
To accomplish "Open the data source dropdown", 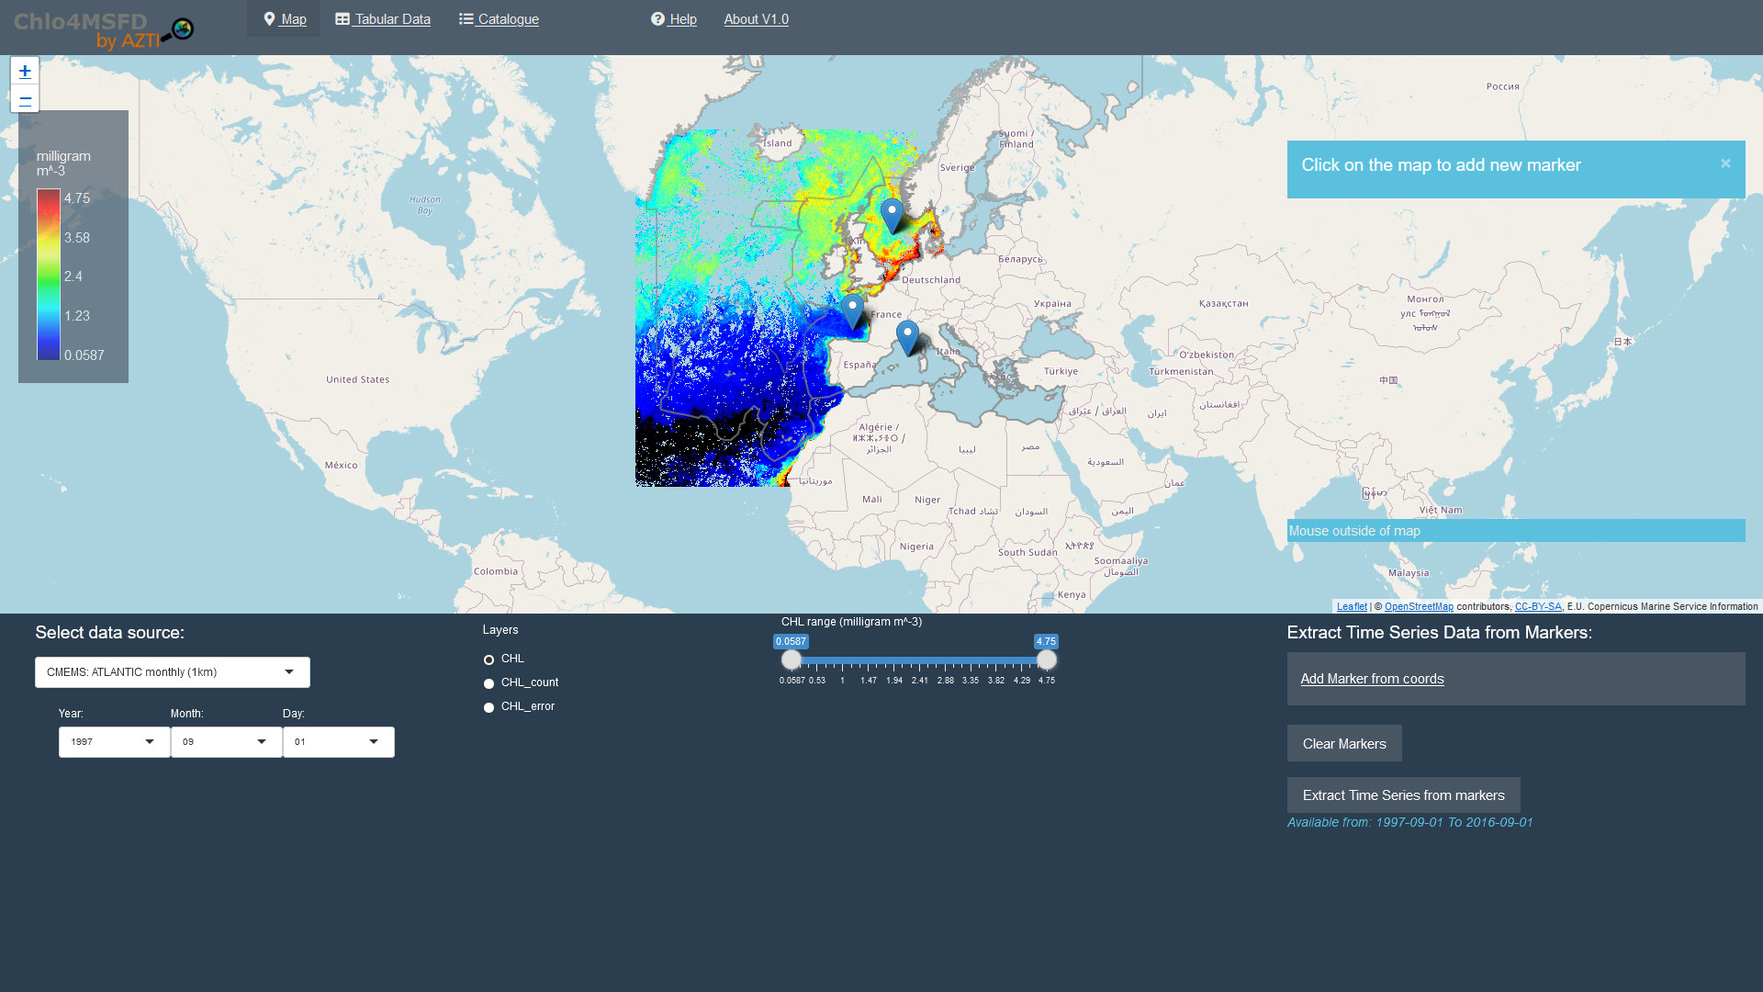I will tap(173, 672).
